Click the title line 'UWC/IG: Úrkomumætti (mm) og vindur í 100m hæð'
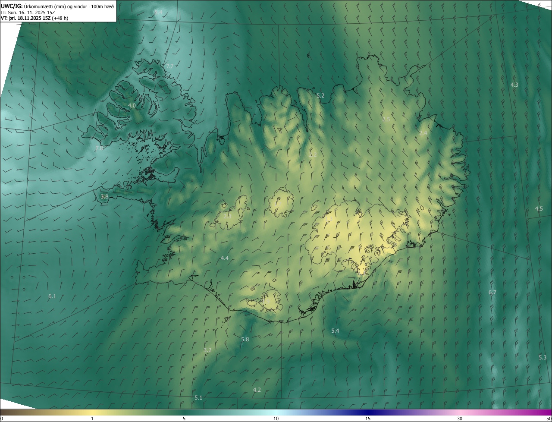The width and height of the screenshot is (552, 422). click(x=57, y=6)
